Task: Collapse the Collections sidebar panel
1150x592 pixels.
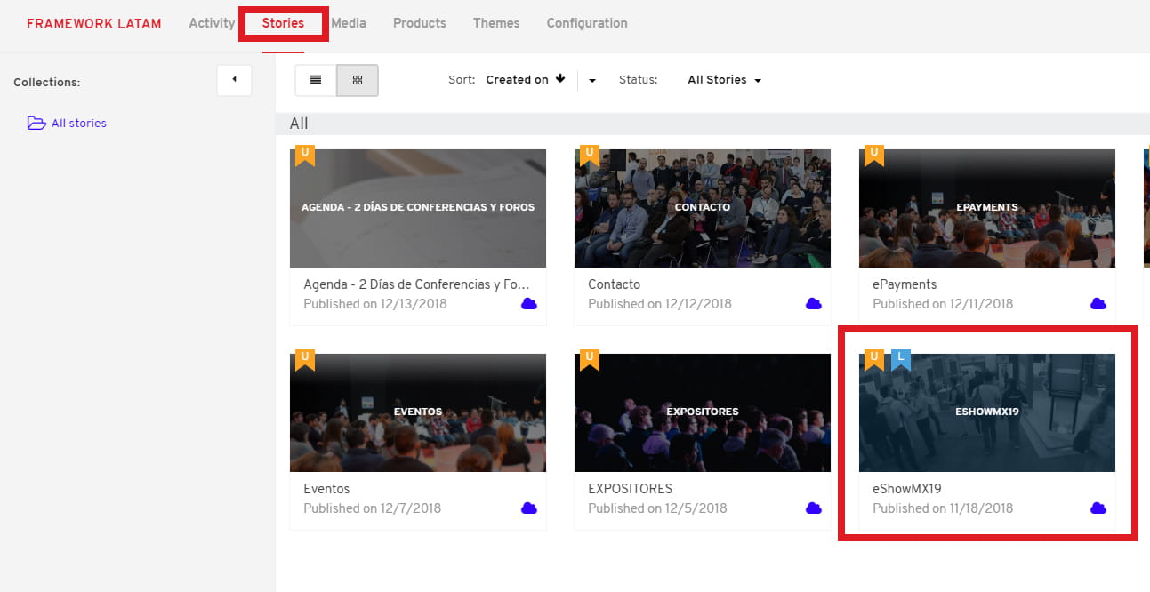Action: point(234,80)
